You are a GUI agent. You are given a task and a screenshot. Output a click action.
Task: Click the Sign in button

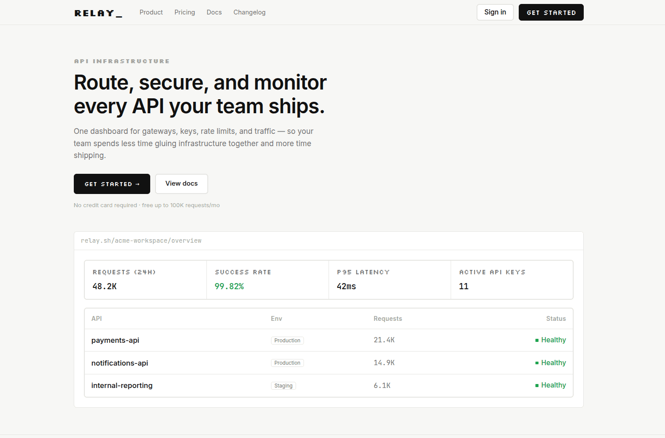[x=495, y=12]
